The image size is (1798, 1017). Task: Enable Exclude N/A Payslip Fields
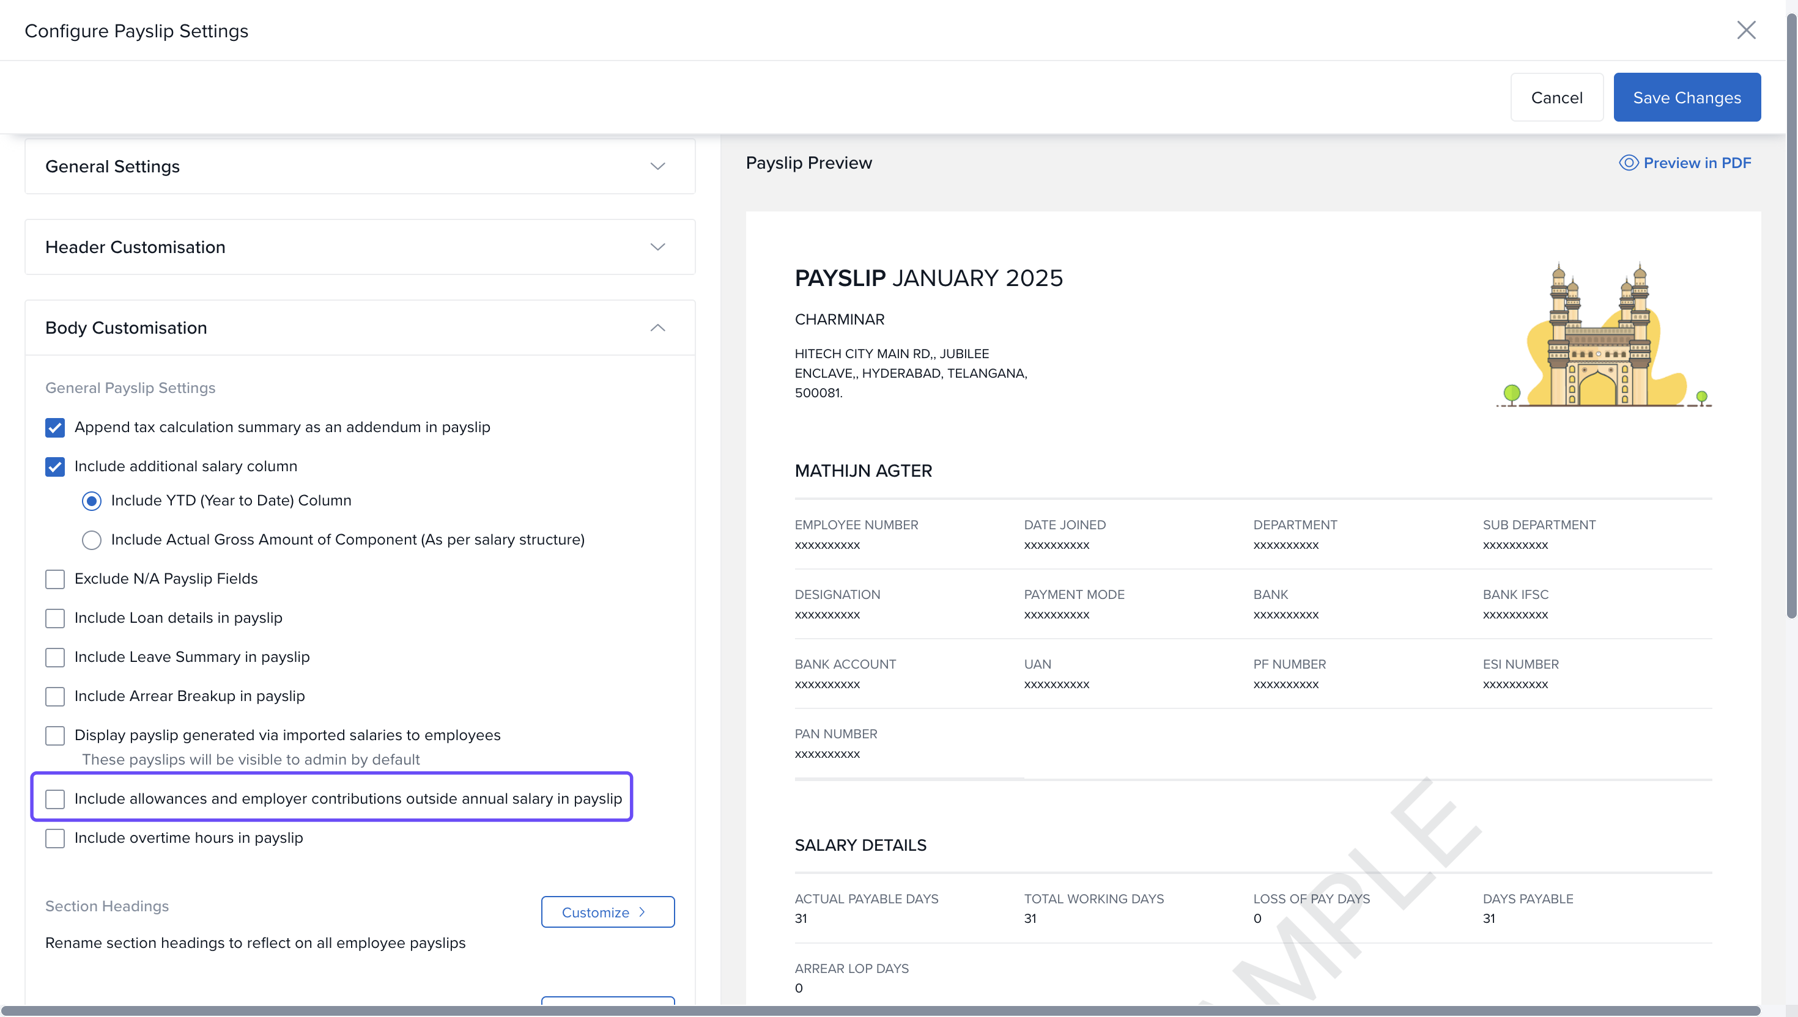[55, 579]
